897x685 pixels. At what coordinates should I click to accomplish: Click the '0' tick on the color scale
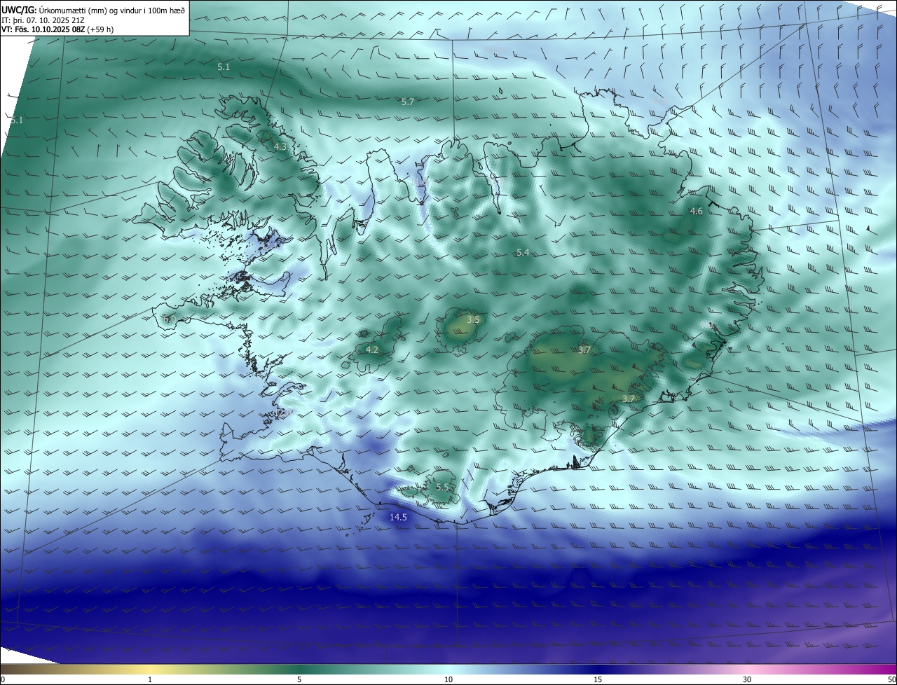point(3,679)
